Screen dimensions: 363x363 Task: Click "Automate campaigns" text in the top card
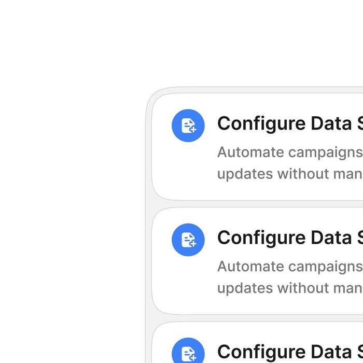click(289, 152)
